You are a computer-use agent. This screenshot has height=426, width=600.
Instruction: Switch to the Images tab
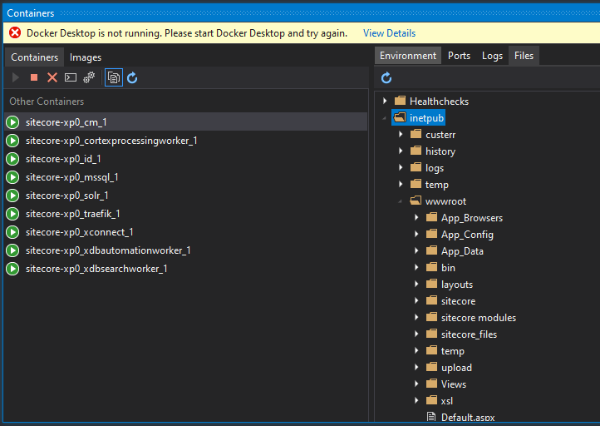(86, 57)
